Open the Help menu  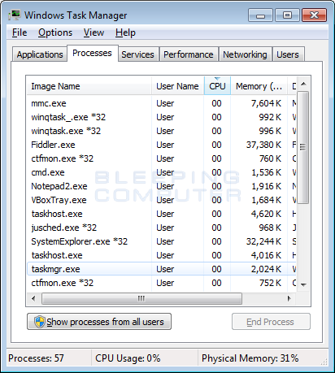tap(125, 33)
